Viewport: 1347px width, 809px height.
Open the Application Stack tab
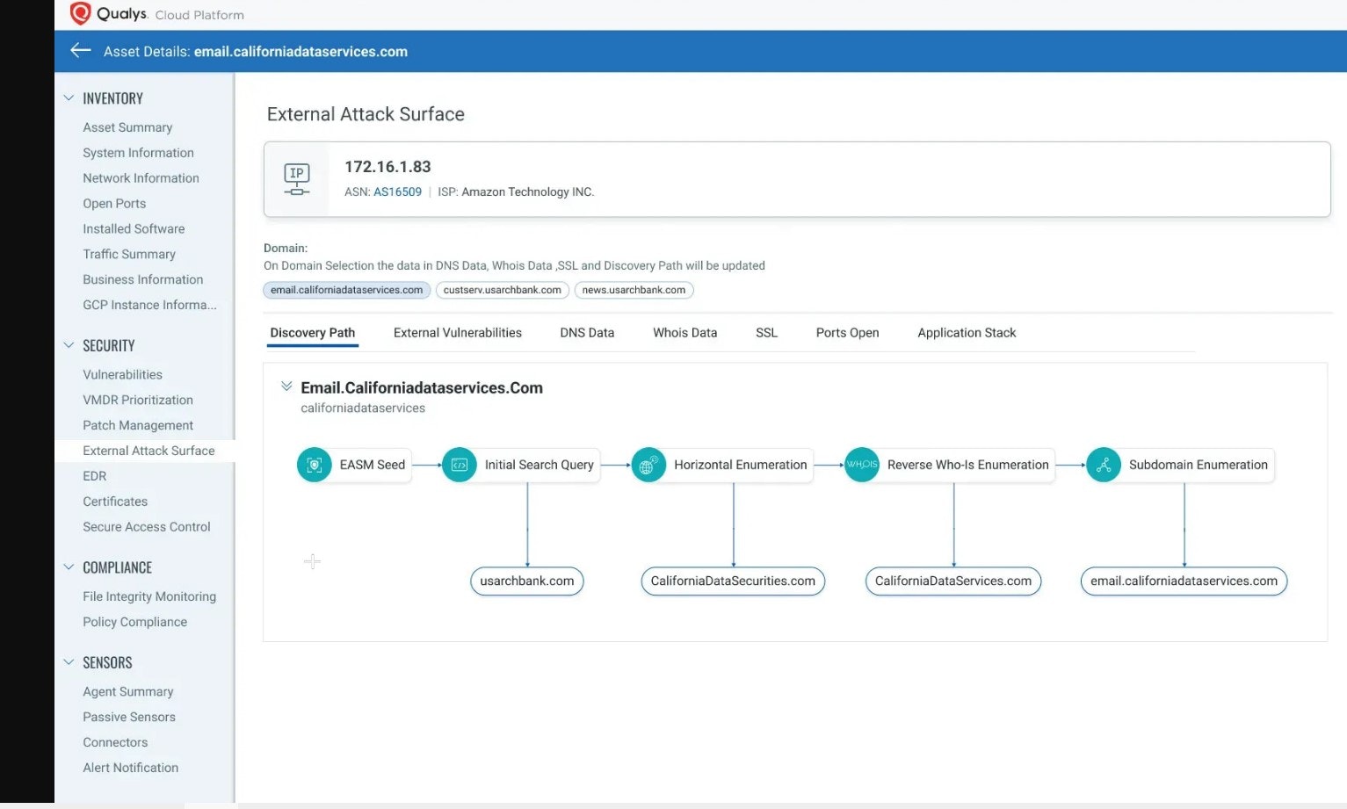pos(967,333)
